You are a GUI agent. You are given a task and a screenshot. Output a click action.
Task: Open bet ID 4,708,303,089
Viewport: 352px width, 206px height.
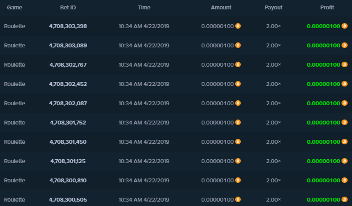coord(68,46)
